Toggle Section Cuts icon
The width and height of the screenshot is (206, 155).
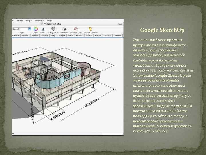tap(76, 29)
